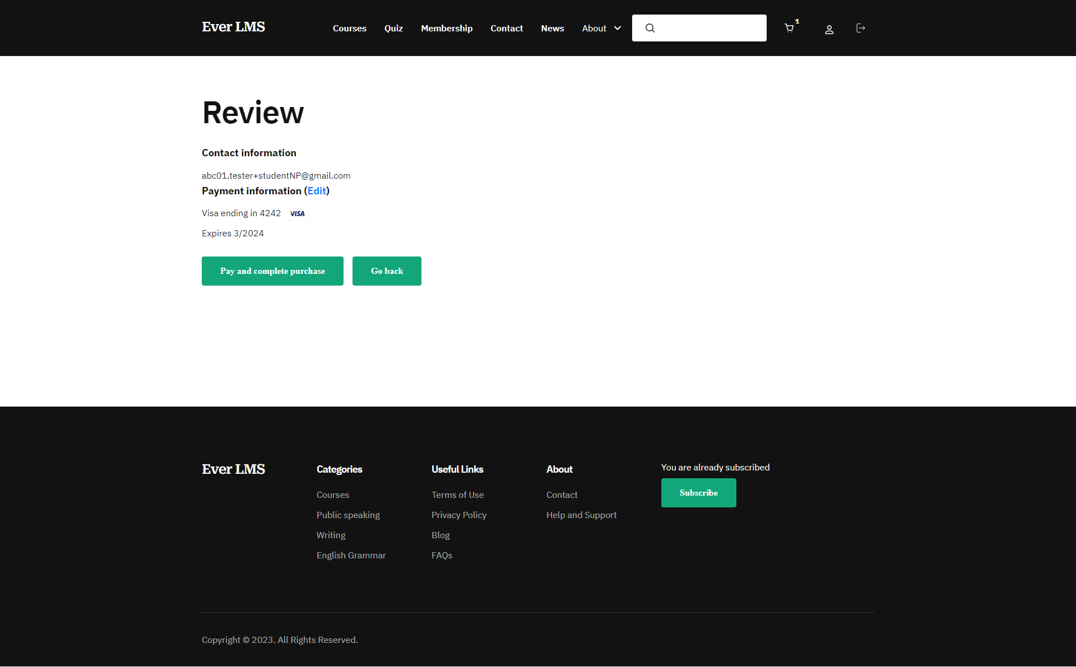
Task: Click the copyright 2023 footer text
Action: tap(280, 640)
